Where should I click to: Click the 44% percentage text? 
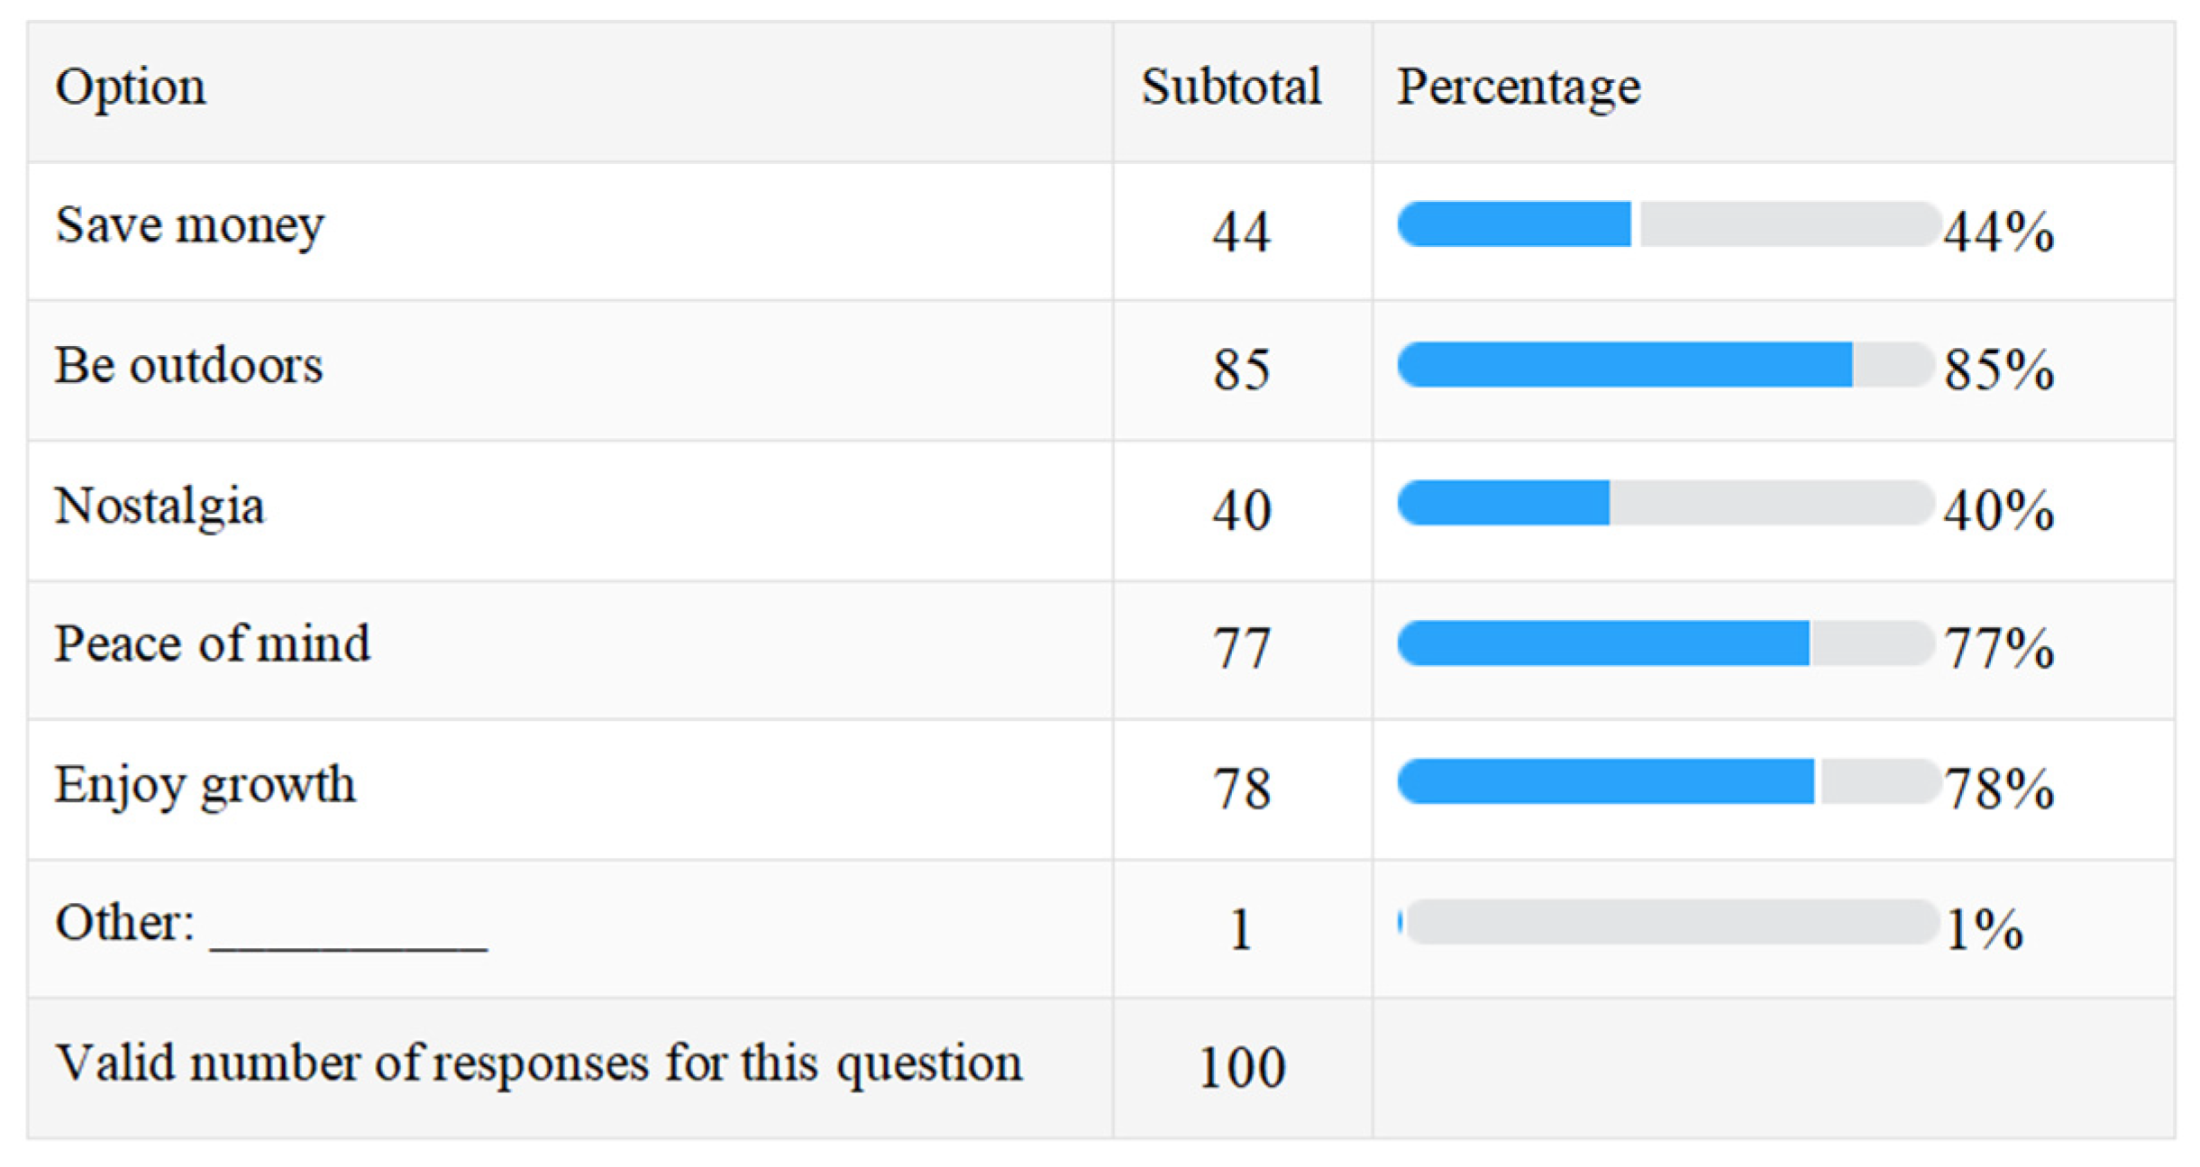pyautogui.click(x=1999, y=232)
